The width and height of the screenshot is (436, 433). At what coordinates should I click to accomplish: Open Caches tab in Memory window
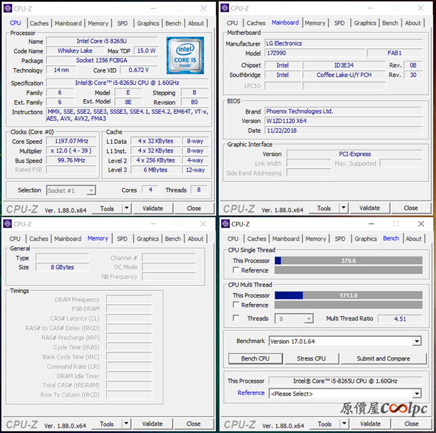click(39, 239)
